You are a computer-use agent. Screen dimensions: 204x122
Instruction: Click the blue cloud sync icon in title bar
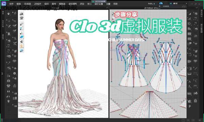[161, 3]
